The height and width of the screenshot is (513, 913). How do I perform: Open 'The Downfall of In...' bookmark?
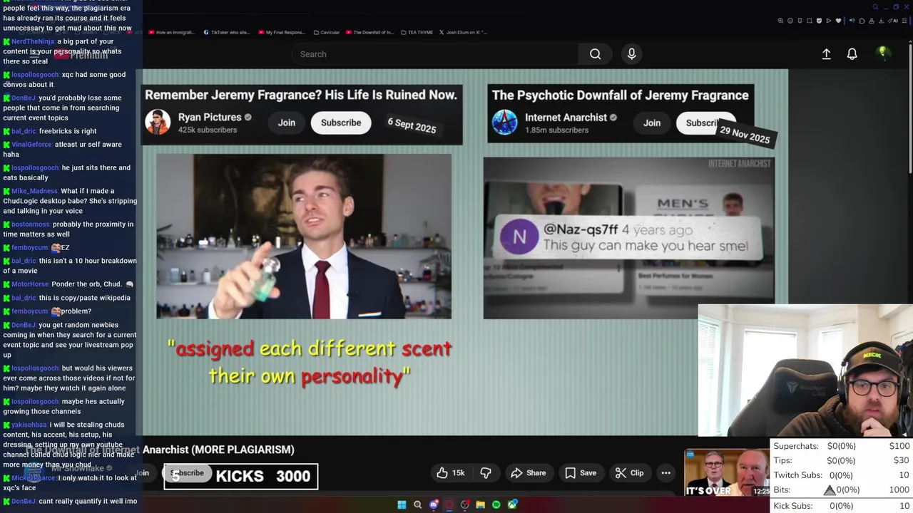coord(369,32)
